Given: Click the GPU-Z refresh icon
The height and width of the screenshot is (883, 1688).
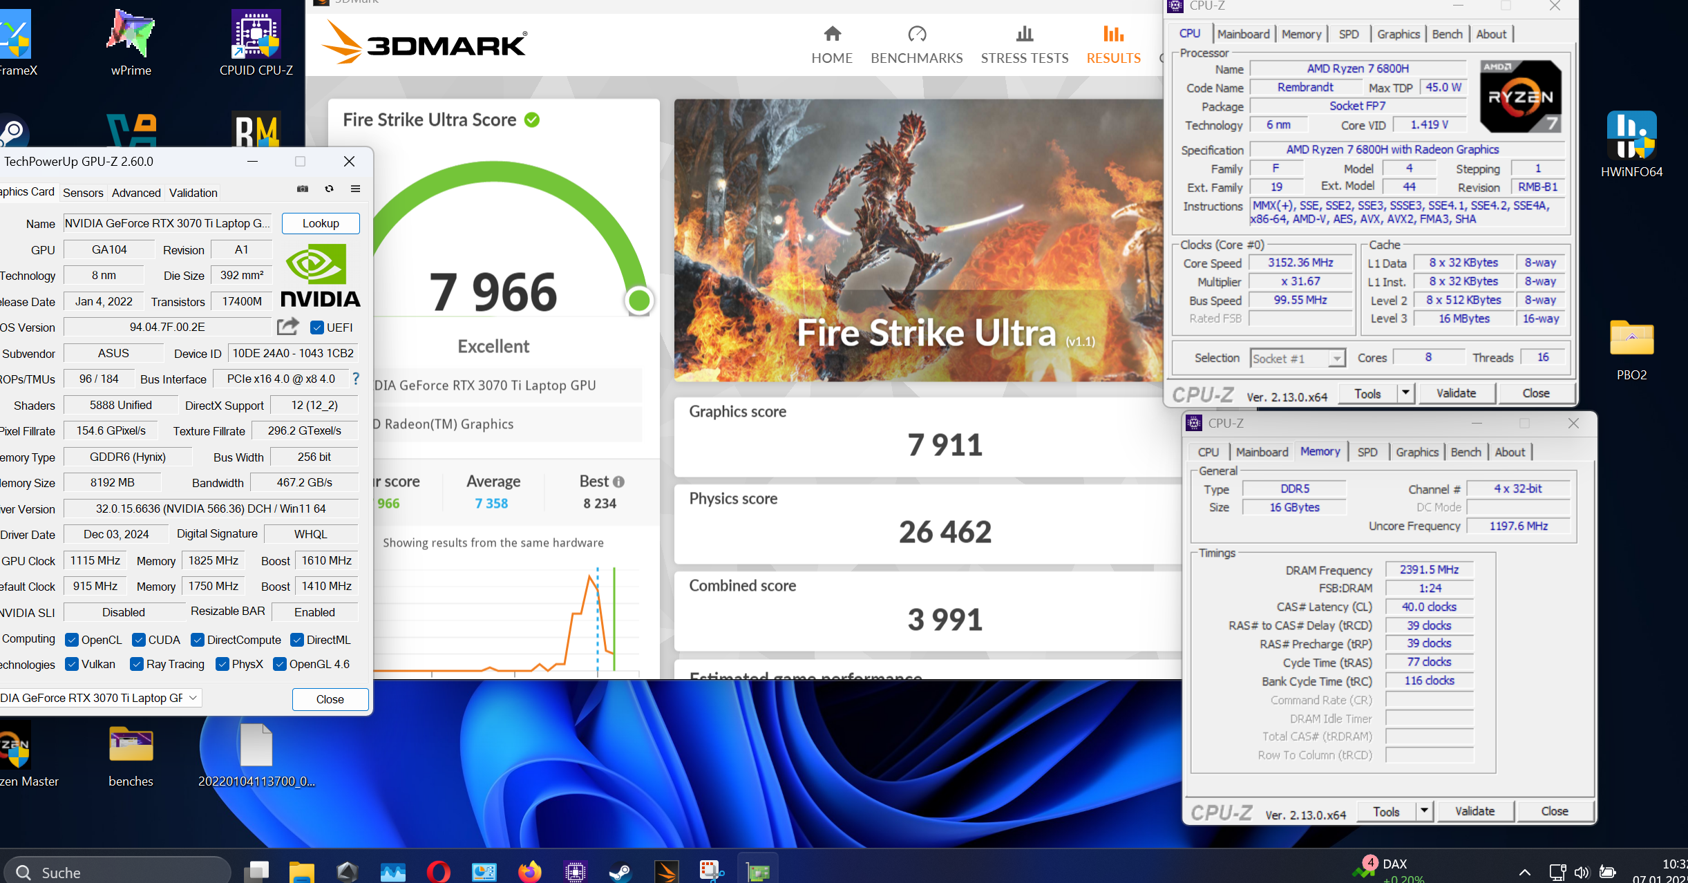Looking at the screenshot, I should (x=330, y=189).
